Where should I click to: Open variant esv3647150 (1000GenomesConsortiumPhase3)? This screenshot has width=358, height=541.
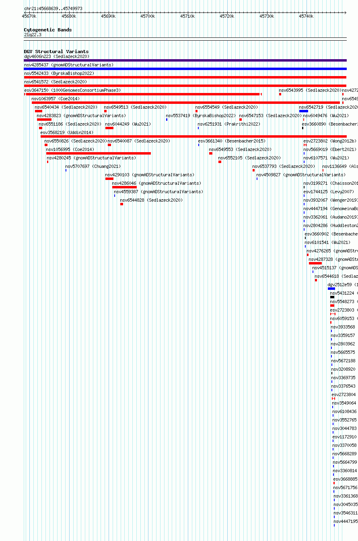(72, 90)
